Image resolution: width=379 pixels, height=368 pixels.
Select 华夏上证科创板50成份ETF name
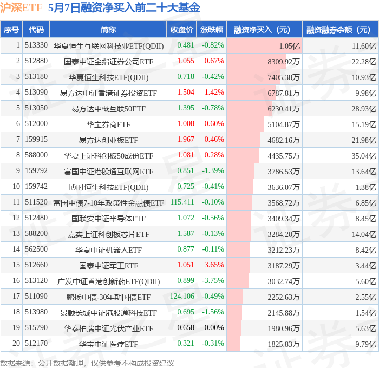pos(108,156)
